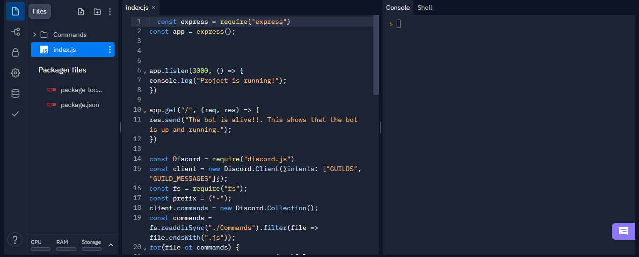Click line number 1 in the gutter
This screenshot has width=639, height=257.
tap(139, 21)
